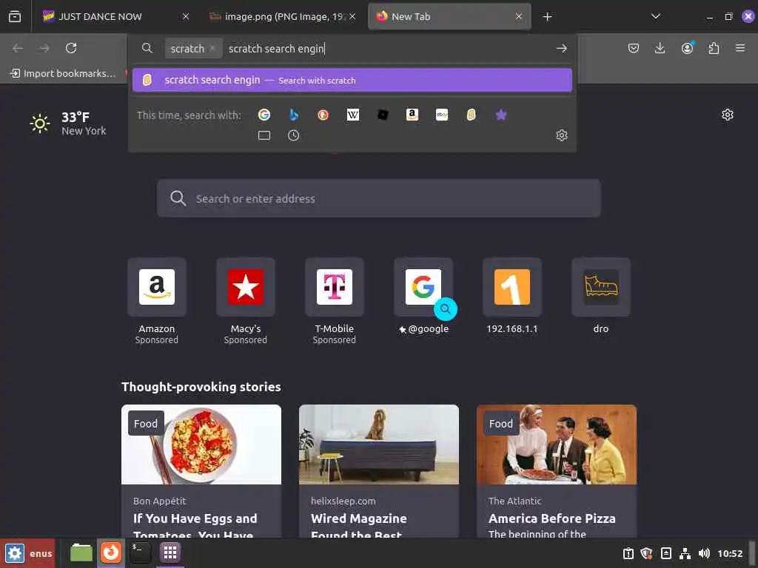Open search settings gear in dropdown
Screen dimensions: 758x568
[x=561, y=135]
